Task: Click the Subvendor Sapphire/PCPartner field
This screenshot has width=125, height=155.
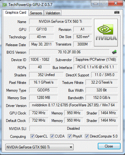Action: (x=96, y=60)
